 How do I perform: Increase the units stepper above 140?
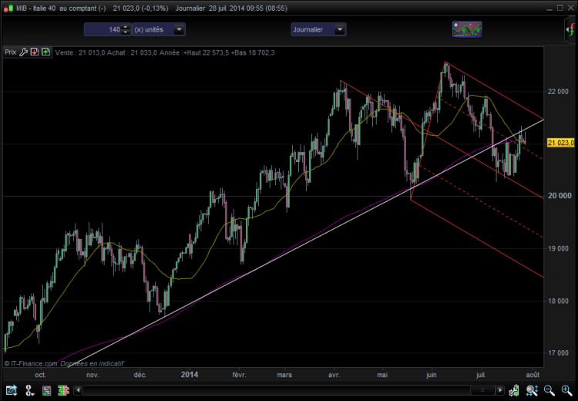126,27
